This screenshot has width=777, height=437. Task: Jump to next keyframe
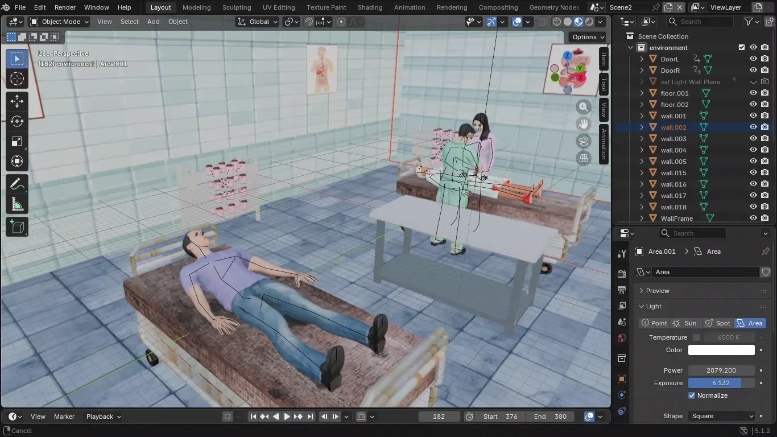299,417
